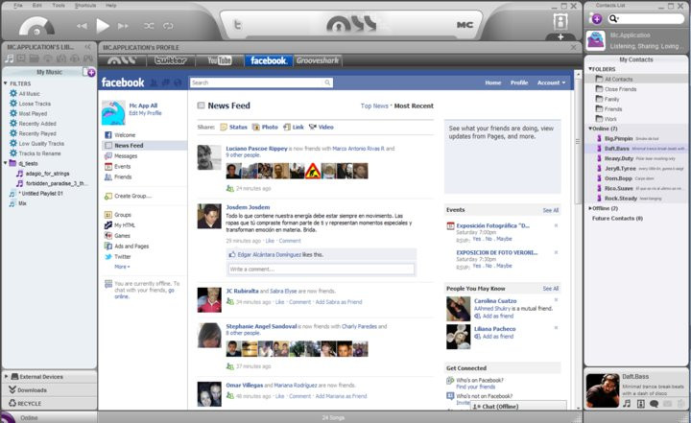Select the Recently Added filter
The height and width of the screenshot is (423, 691).
37,124
